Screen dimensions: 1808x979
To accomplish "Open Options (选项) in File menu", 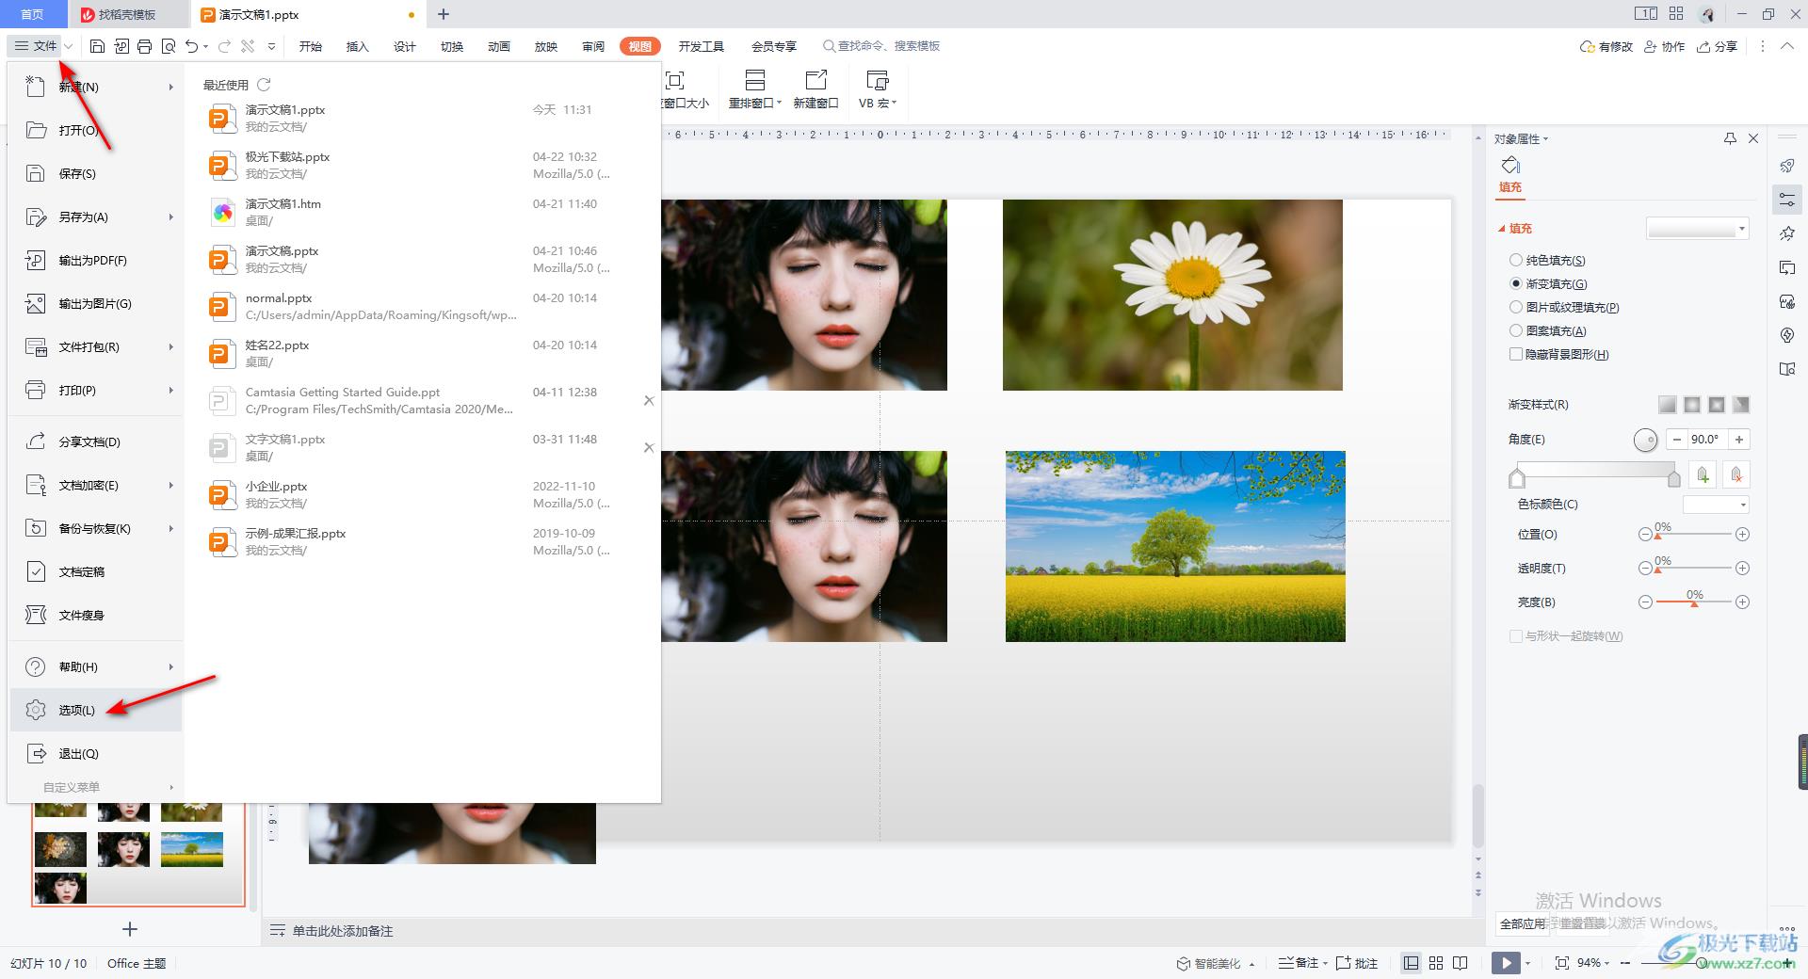I will (95, 710).
